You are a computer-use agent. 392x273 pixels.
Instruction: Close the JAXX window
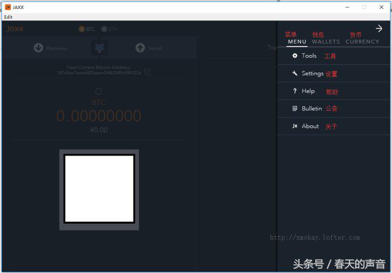[x=381, y=7]
